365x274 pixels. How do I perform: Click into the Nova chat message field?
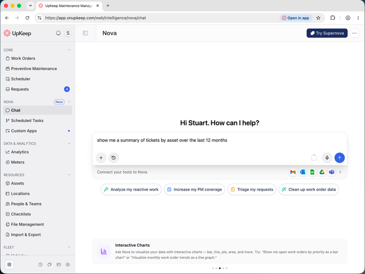pyautogui.click(x=219, y=140)
